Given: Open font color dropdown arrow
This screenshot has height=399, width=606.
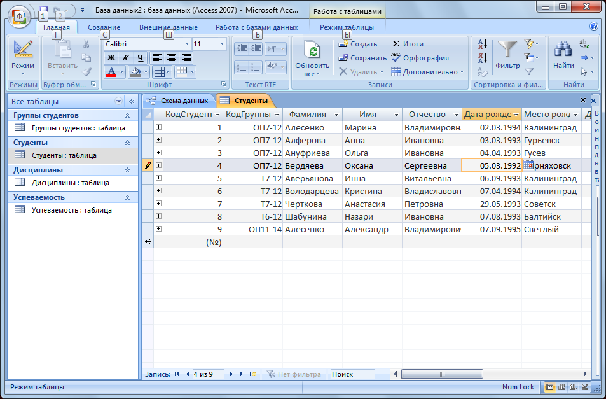Looking at the screenshot, I should point(121,72).
